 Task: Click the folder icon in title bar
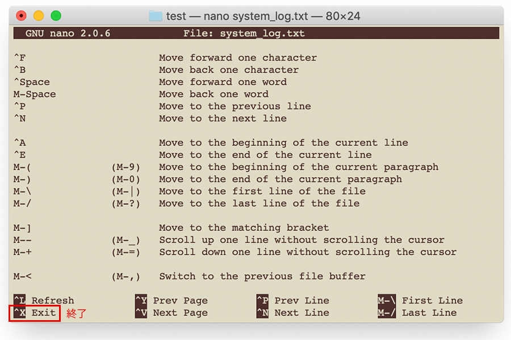point(155,16)
